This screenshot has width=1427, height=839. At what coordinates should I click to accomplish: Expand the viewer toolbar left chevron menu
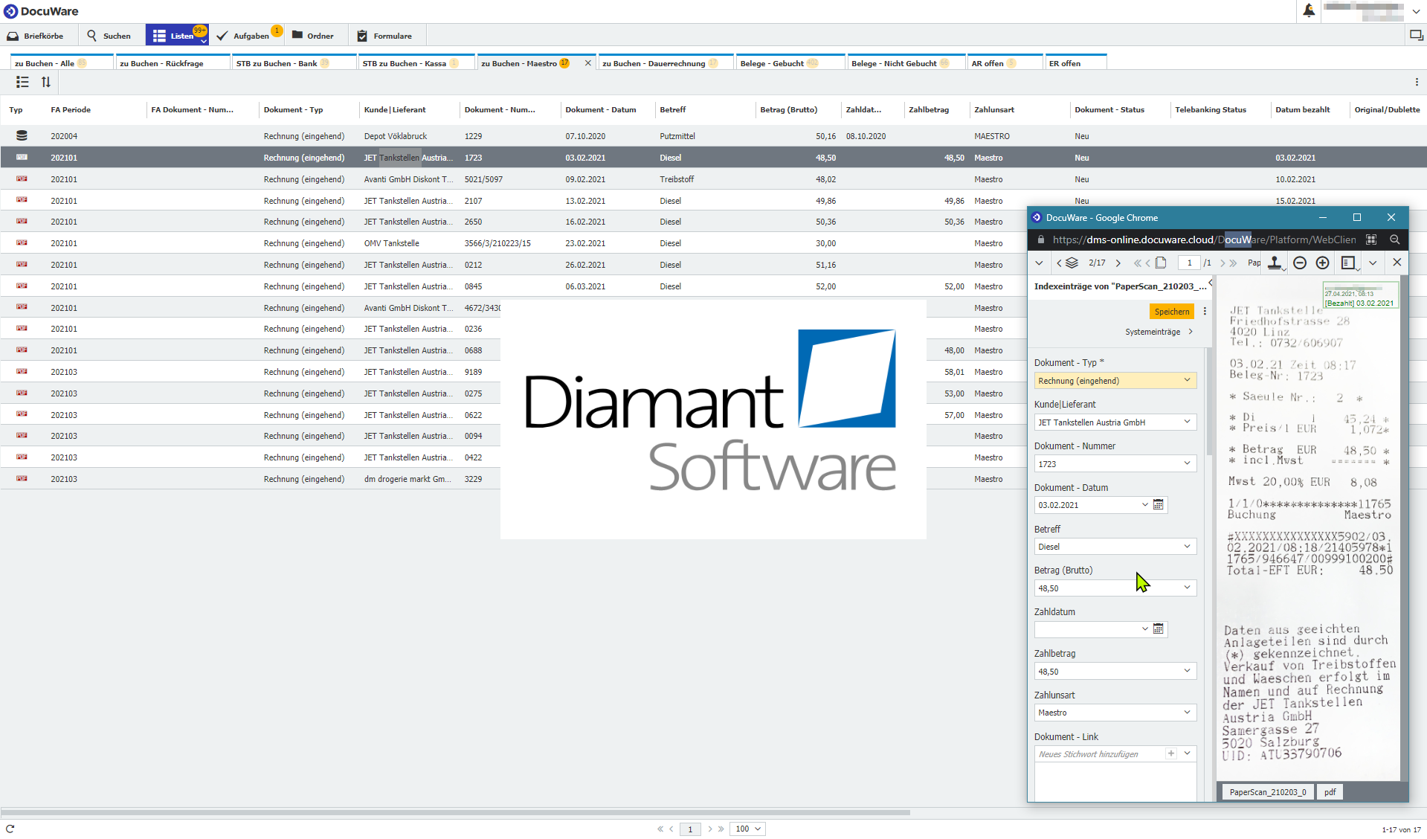coord(1039,263)
